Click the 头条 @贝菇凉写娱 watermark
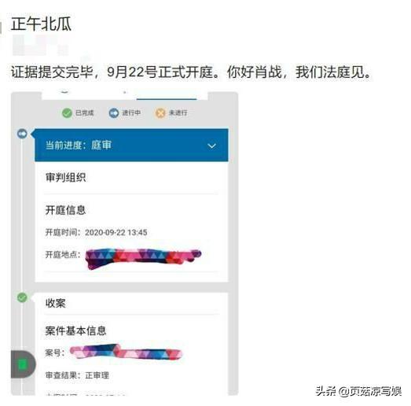The image size is (411, 406). 358,391
